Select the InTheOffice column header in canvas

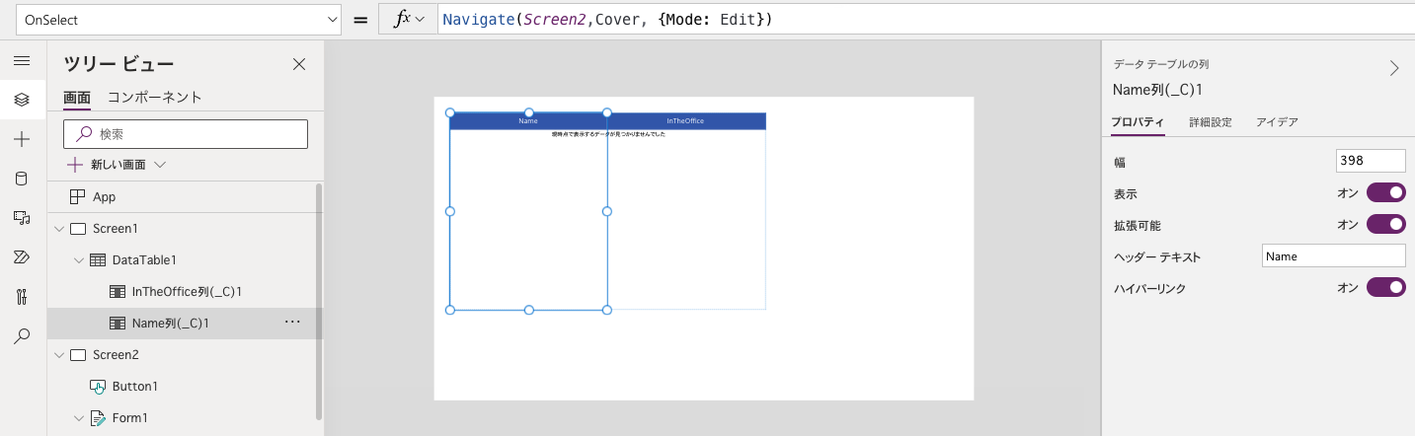coord(686,120)
